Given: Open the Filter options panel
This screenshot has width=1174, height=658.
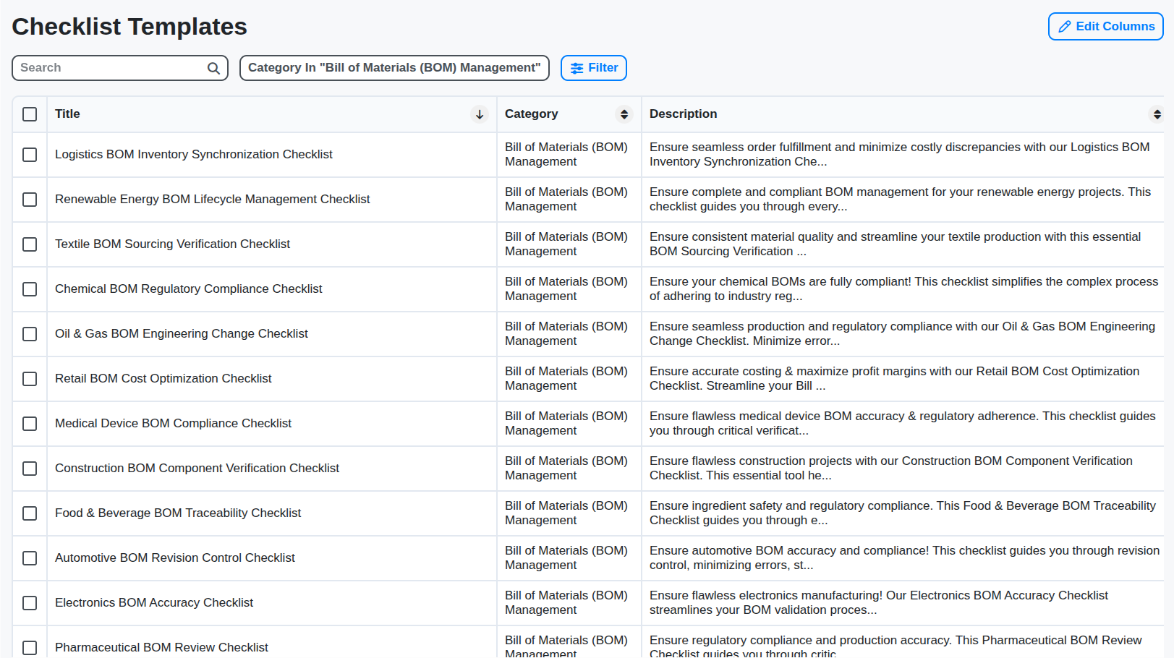Looking at the screenshot, I should (593, 67).
